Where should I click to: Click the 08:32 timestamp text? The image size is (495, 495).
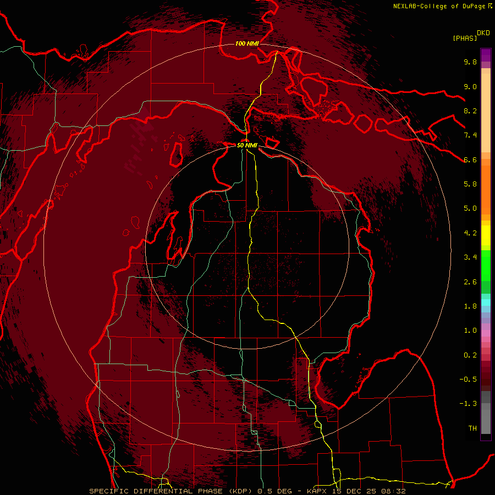pyautogui.click(x=395, y=491)
